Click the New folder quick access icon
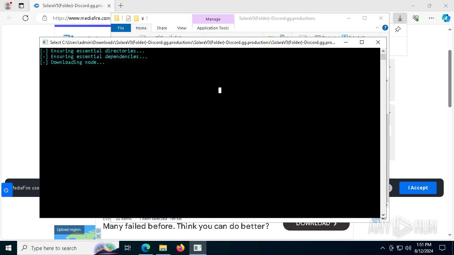 (136, 18)
